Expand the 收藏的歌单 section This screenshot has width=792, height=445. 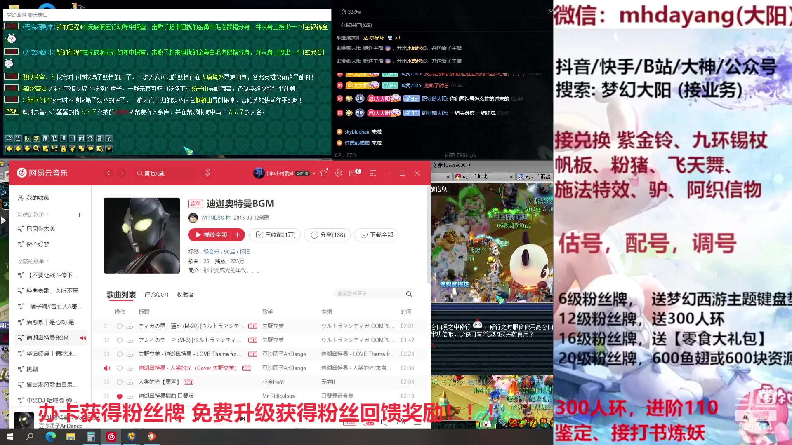pos(33,261)
